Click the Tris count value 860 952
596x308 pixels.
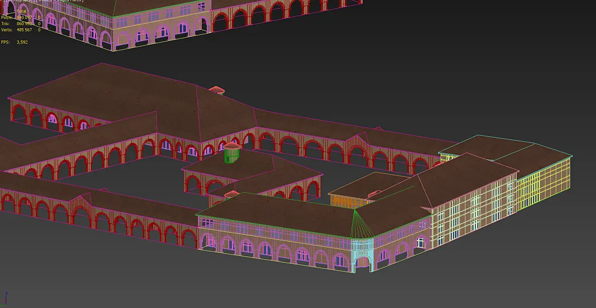24,24
